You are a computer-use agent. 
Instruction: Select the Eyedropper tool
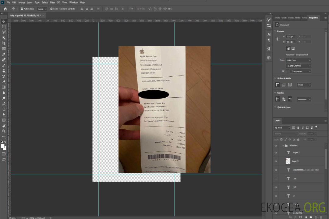click(4, 54)
